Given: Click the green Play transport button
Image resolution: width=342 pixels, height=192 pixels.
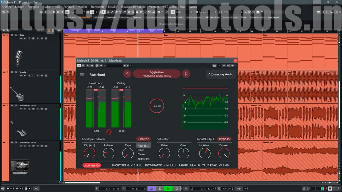Looking at the screenshot, I should point(168,189).
